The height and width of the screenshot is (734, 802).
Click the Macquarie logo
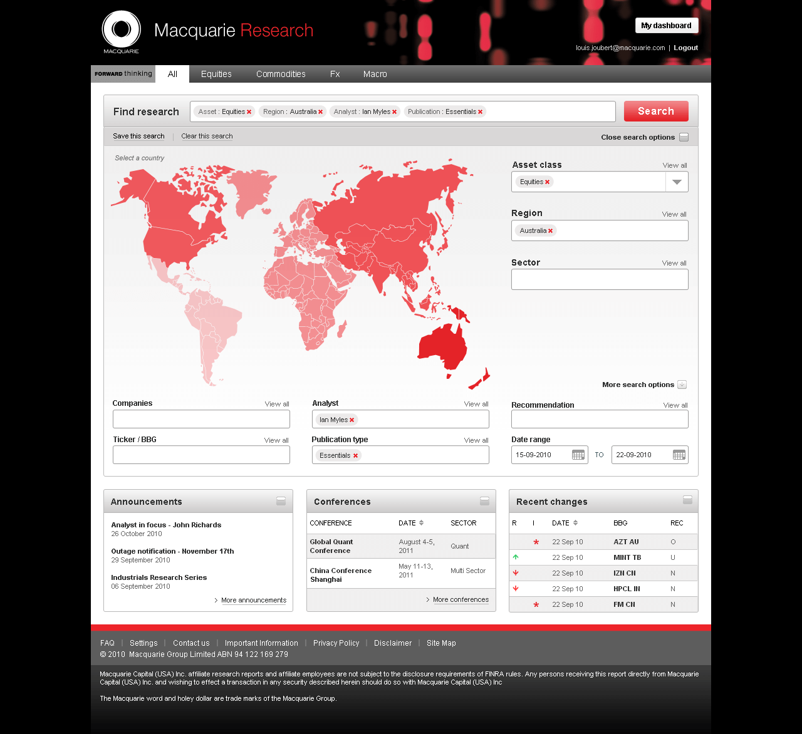click(122, 32)
